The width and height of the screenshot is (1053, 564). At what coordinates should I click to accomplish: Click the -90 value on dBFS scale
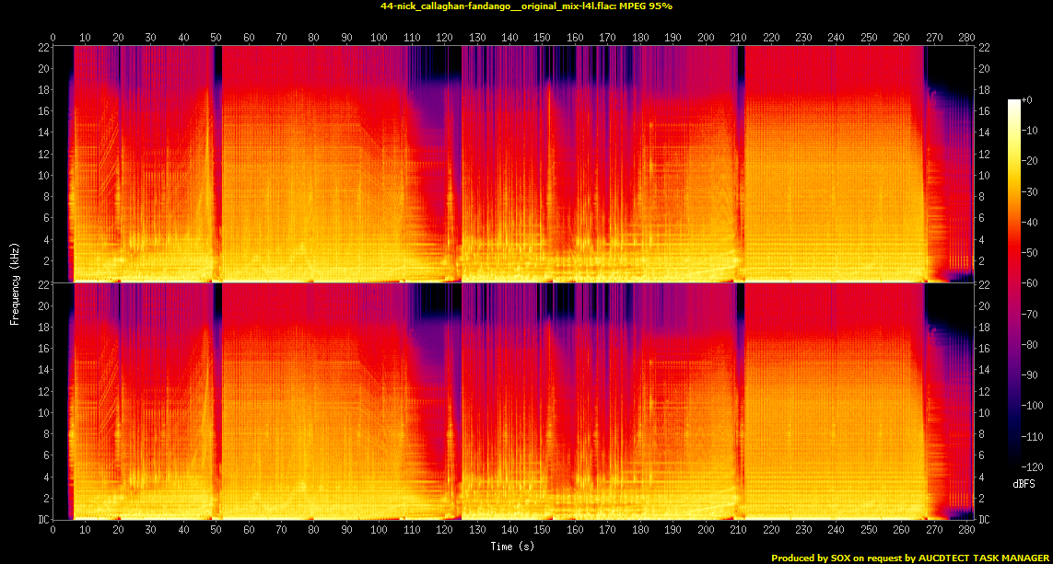(x=1029, y=374)
